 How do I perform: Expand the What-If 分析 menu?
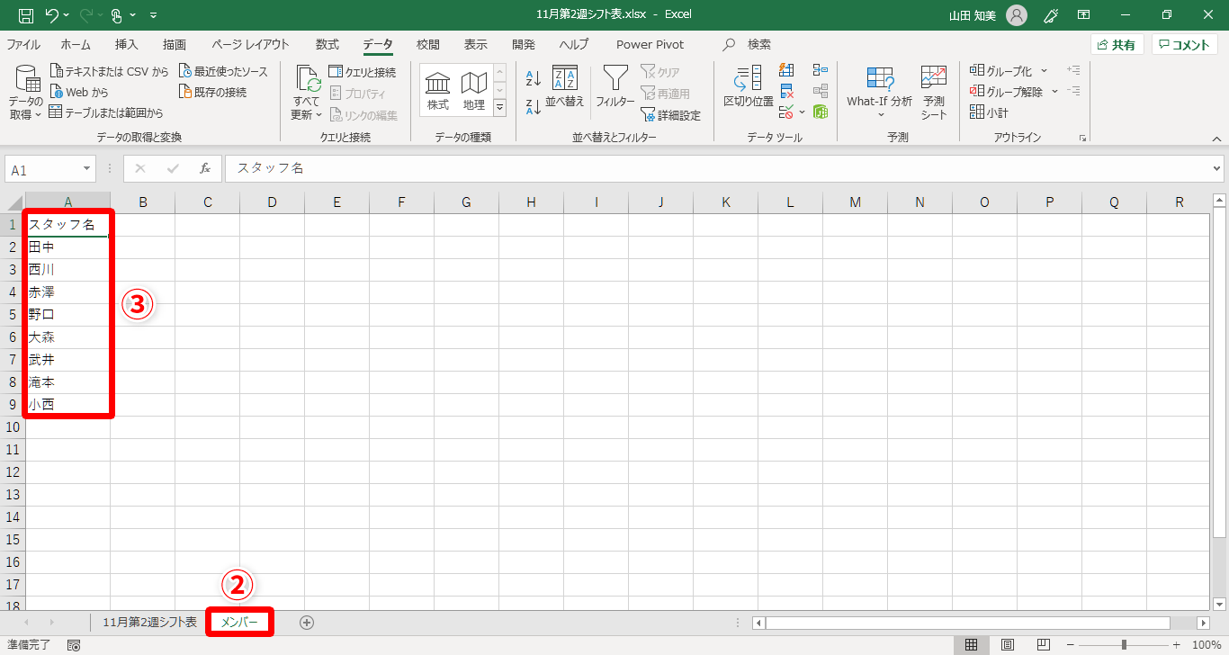coord(879,94)
